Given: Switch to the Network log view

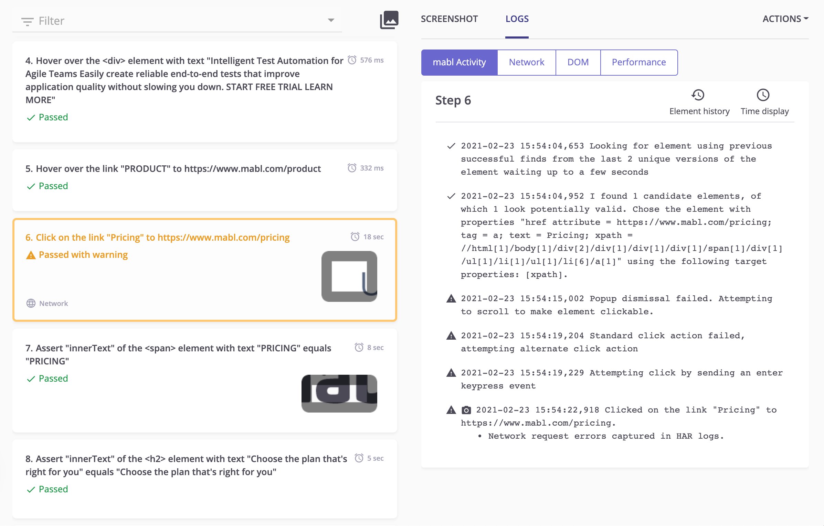Looking at the screenshot, I should (x=526, y=62).
